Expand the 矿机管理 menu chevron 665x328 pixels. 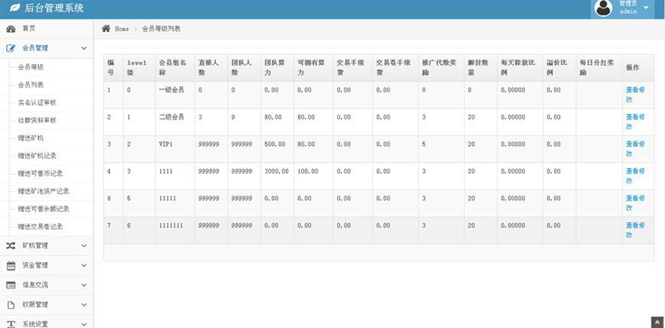(84, 246)
